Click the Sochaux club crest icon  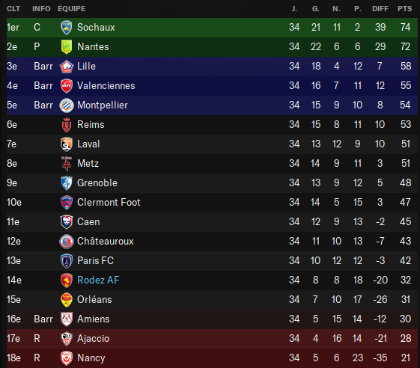pos(67,28)
